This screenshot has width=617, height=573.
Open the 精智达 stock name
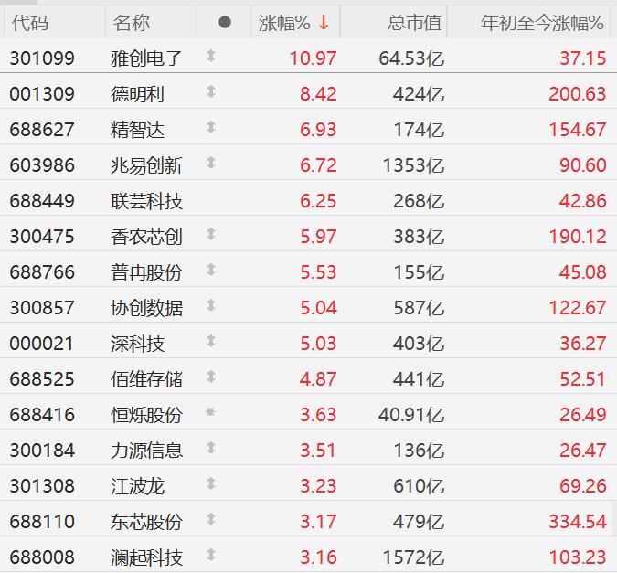pyautogui.click(x=137, y=131)
